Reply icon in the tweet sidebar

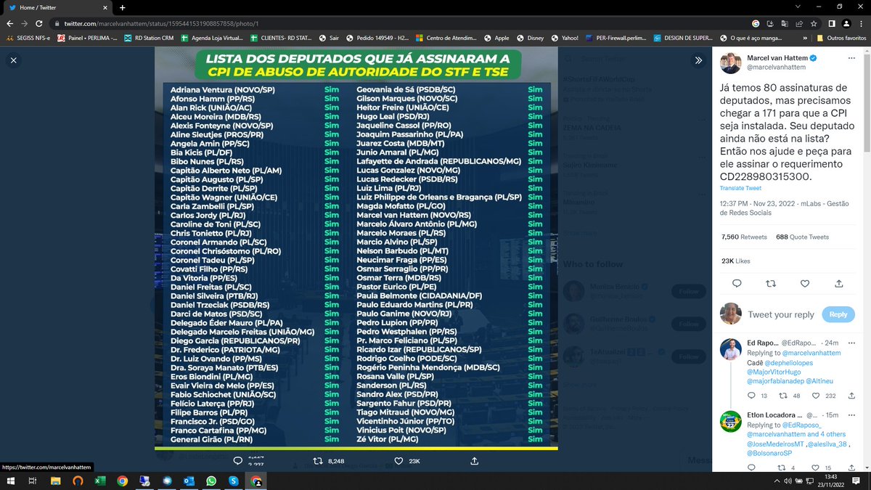(737, 283)
